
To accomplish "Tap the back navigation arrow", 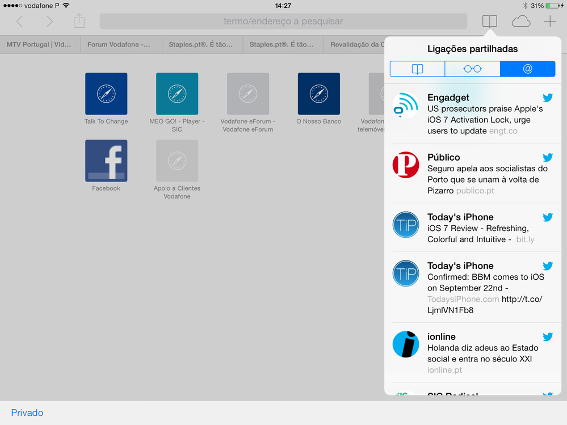I will click(x=19, y=22).
